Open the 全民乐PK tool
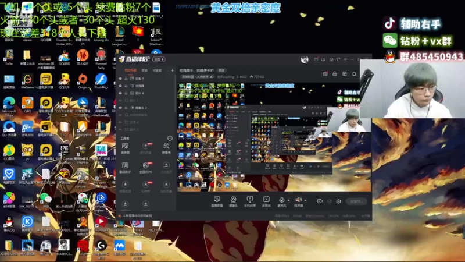Image resolution: width=465 pixels, height=262 pixels. (x=146, y=168)
